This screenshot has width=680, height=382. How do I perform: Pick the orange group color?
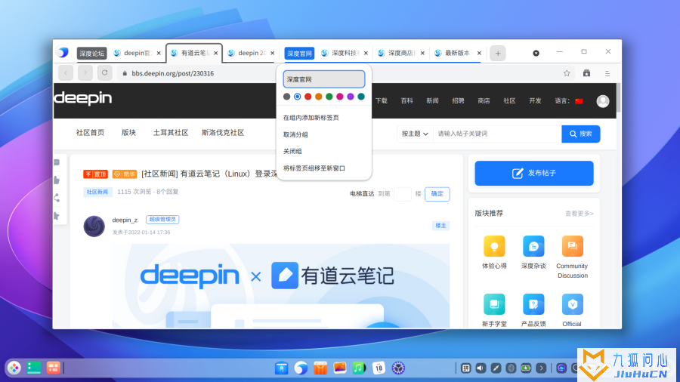point(319,97)
